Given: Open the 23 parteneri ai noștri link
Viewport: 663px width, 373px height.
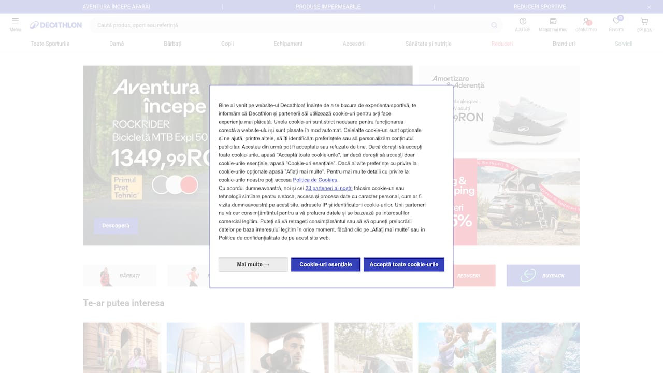Looking at the screenshot, I should point(329,188).
